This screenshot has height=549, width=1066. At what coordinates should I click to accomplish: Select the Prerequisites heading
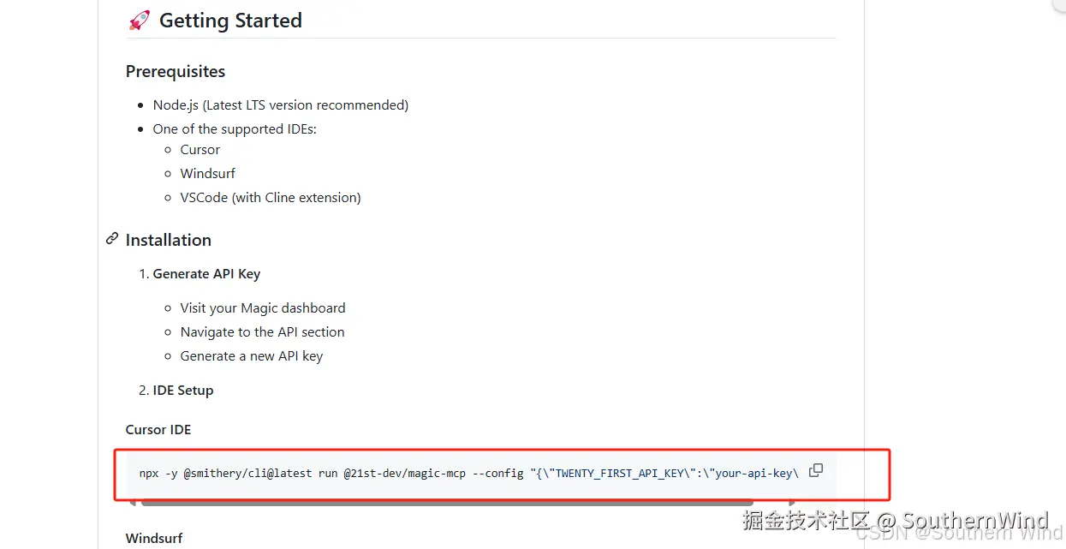(176, 71)
